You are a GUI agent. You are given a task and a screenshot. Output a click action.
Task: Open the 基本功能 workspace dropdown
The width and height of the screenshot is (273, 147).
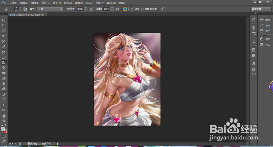(x=261, y=9)
